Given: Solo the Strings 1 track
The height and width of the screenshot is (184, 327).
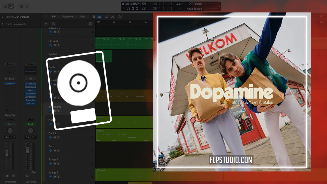Looking at the screenshot, I should click(59, 164).
